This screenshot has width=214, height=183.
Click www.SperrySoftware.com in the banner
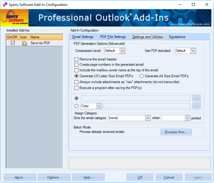click(190, 24)
